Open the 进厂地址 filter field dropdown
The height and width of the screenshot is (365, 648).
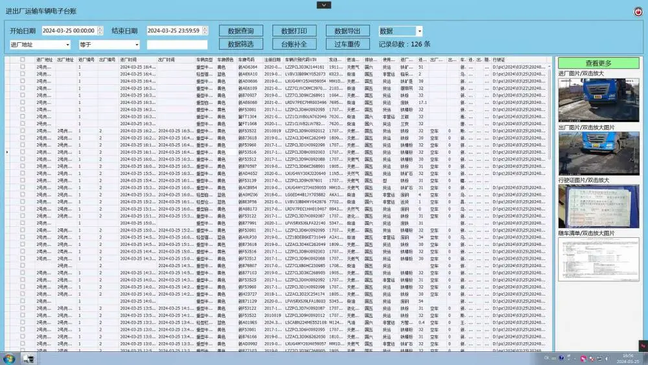click(68, 44)
